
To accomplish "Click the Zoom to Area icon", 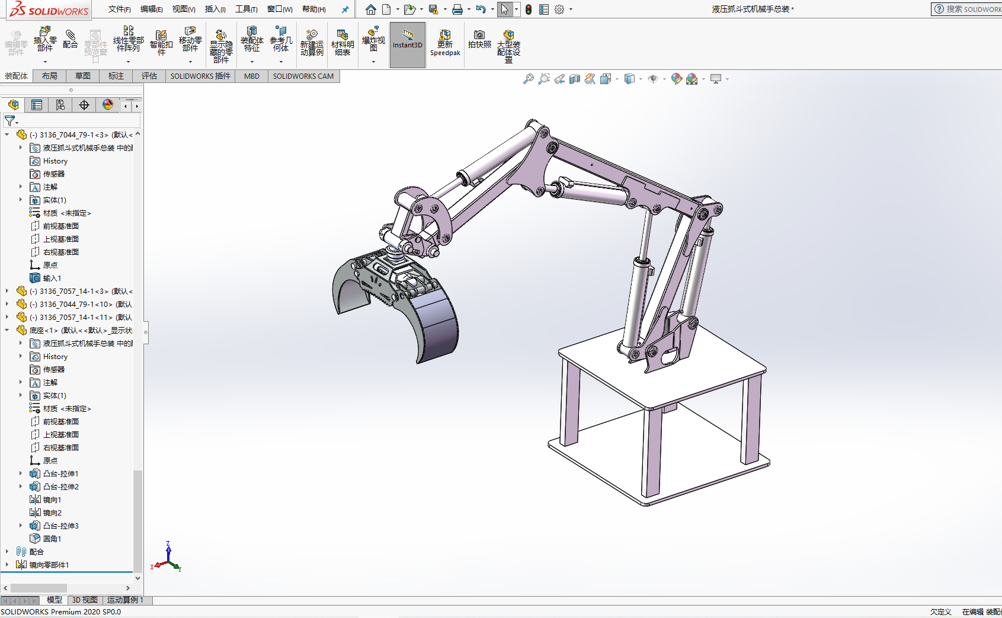I will (543, 79).
